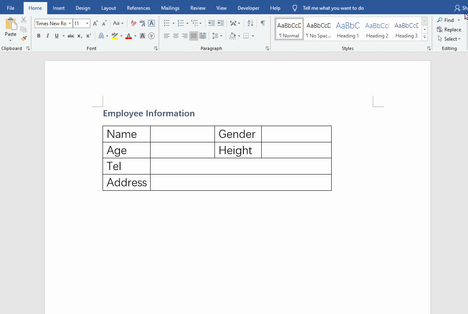
Task: Open the font name dropdown
Action: coord(70,23)
